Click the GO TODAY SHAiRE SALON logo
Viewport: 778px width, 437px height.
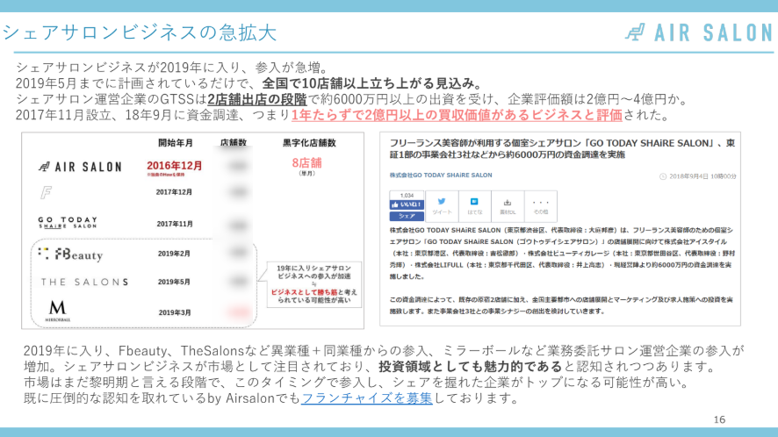coord(68,222)
